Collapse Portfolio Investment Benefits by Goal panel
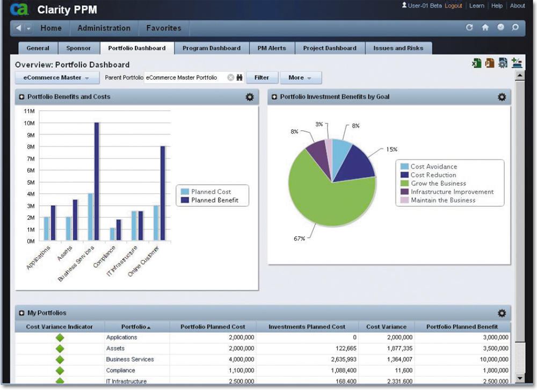 [x=274, y=97]
